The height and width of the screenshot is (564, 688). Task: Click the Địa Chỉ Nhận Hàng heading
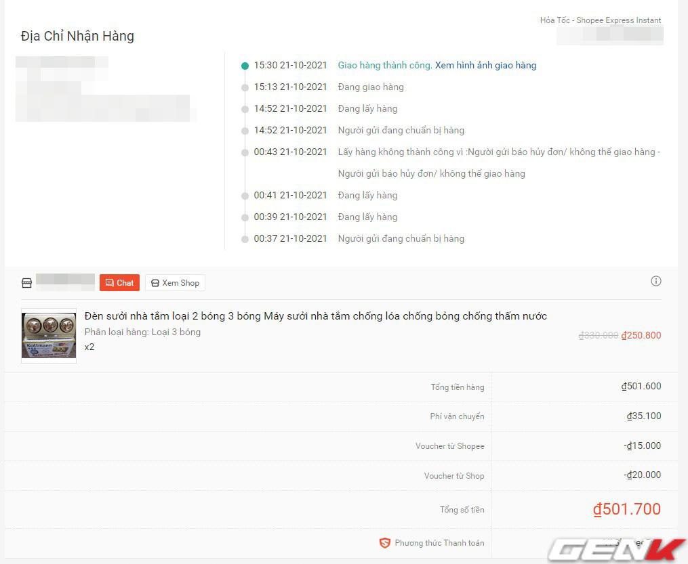coord(77,37)
